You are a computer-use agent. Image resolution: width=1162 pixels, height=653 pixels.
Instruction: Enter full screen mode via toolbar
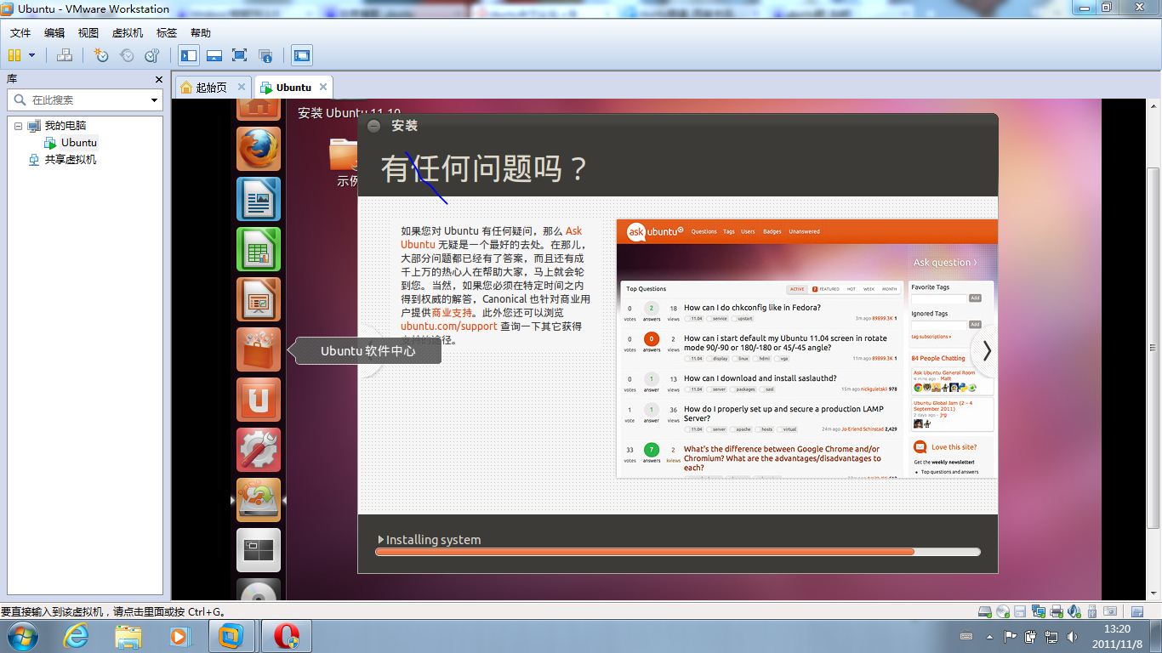point(240,55)
